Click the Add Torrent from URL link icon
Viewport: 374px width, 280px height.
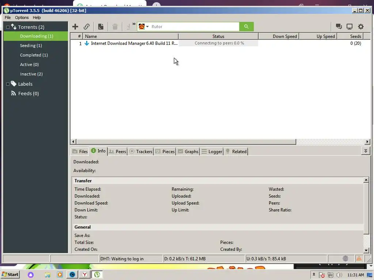(87, 27)
